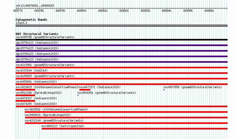Open nsv6459691 Sedlazeck2020 label
The height and width of the screenshot is (139, 235).
tap(36, 82)
